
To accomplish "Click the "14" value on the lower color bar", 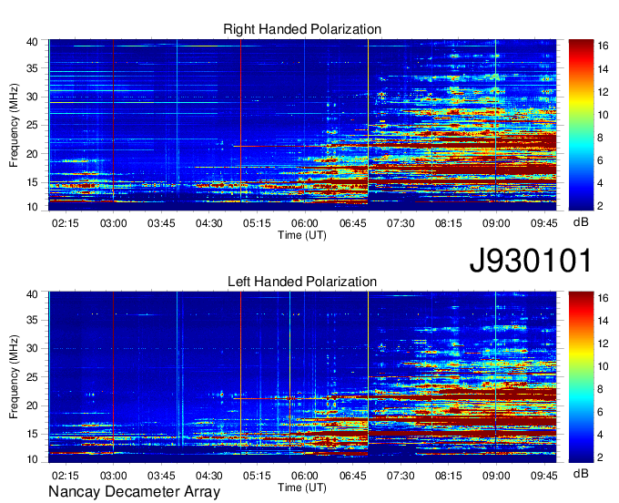I will pos(603,321).
